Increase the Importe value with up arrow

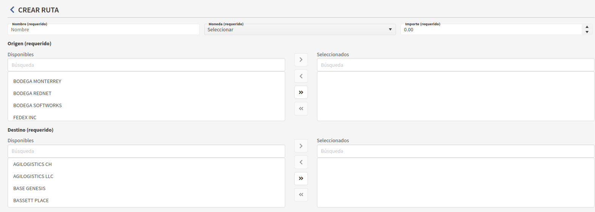[587, 27]
